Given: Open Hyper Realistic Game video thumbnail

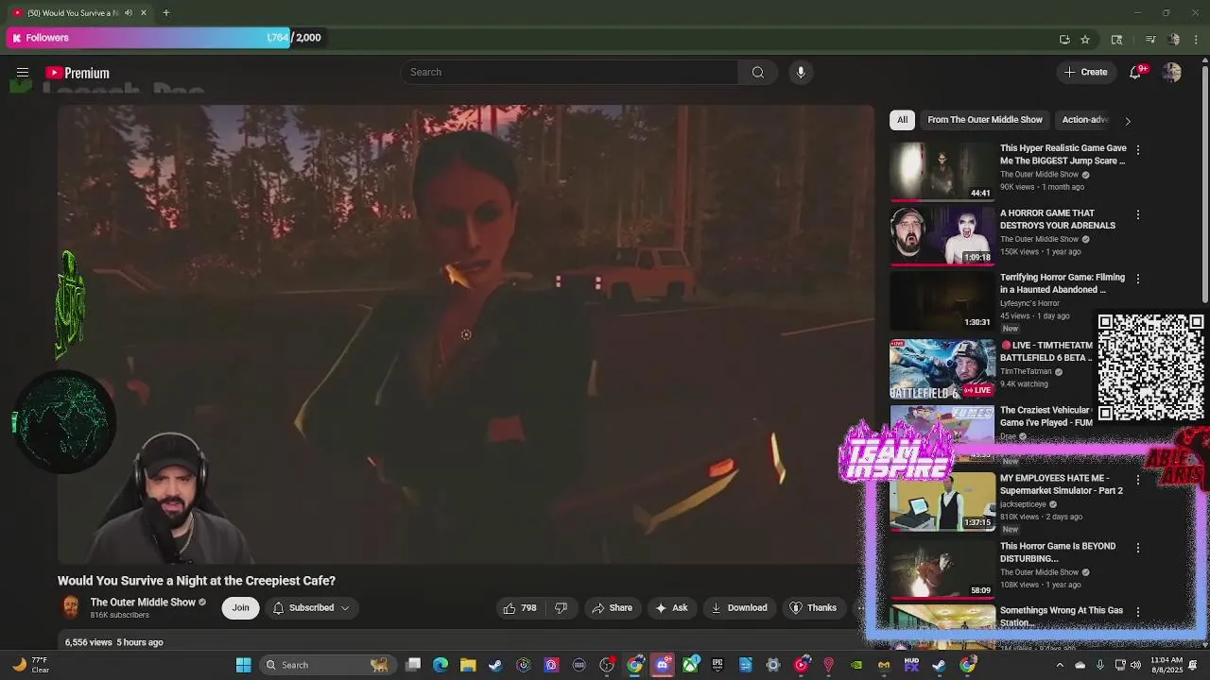Looking at the screenshot, I should tap(942, 172).
